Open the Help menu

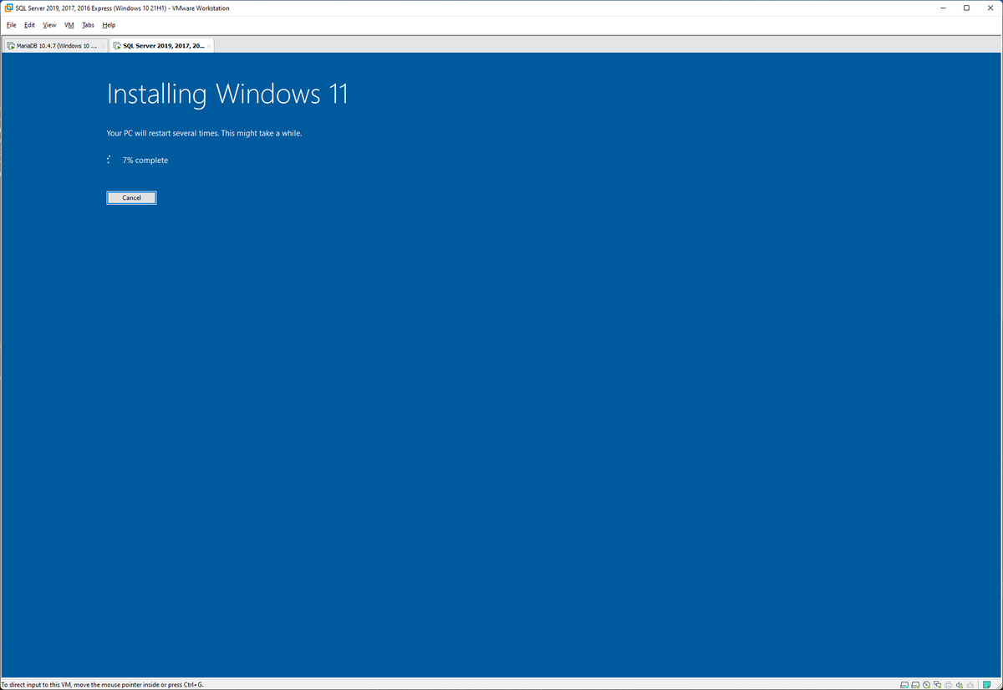click(109, 25)
